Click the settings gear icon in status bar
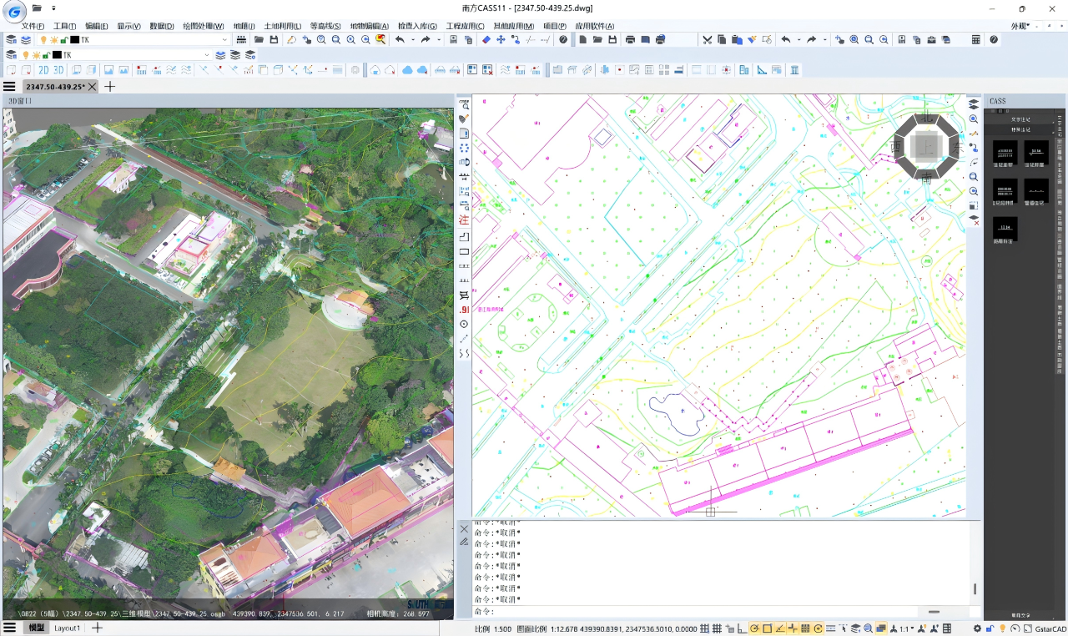The image size is (1068, 636). [x=977, y=628]
